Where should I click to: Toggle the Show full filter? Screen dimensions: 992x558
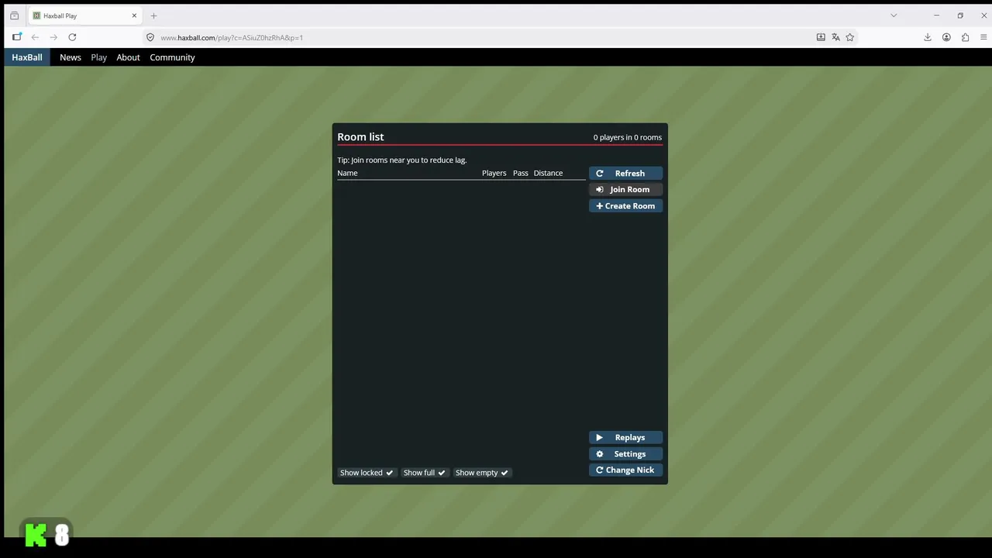[425, 473]
